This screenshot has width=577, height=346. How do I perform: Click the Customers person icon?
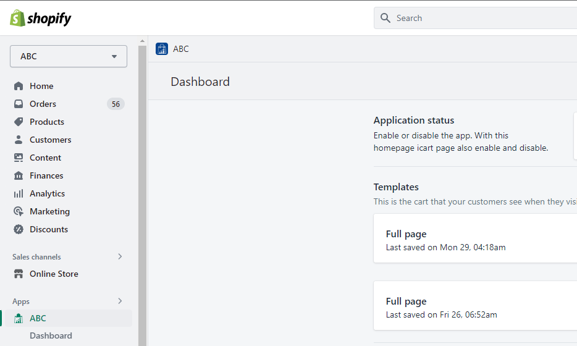click(x=19, y=140)
